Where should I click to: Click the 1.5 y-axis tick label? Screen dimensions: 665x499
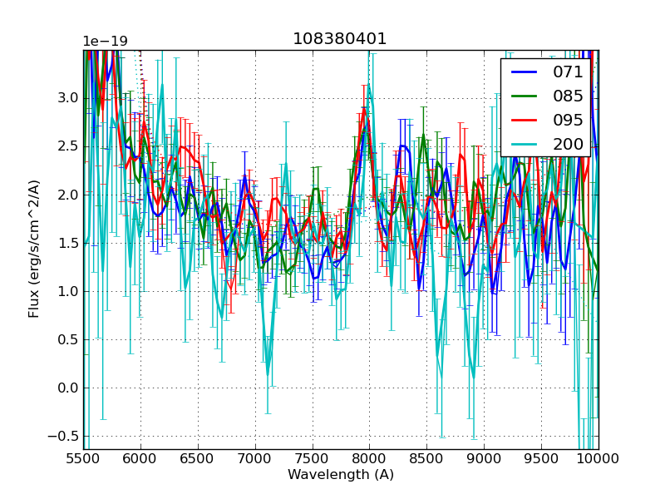(66, 243)
